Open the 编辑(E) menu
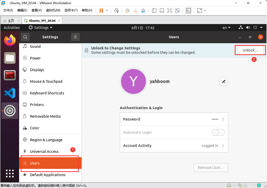This screenshot has height=188, width=267. tap(22, 10)
